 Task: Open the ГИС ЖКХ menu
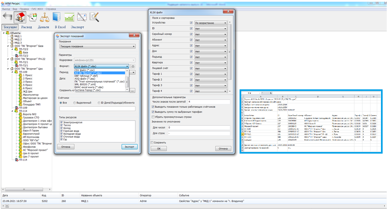click(37, 9)
